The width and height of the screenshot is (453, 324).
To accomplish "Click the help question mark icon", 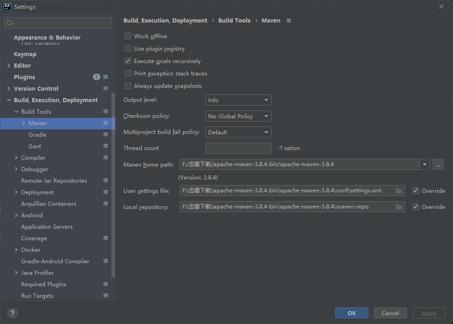I will pos(12,313).
